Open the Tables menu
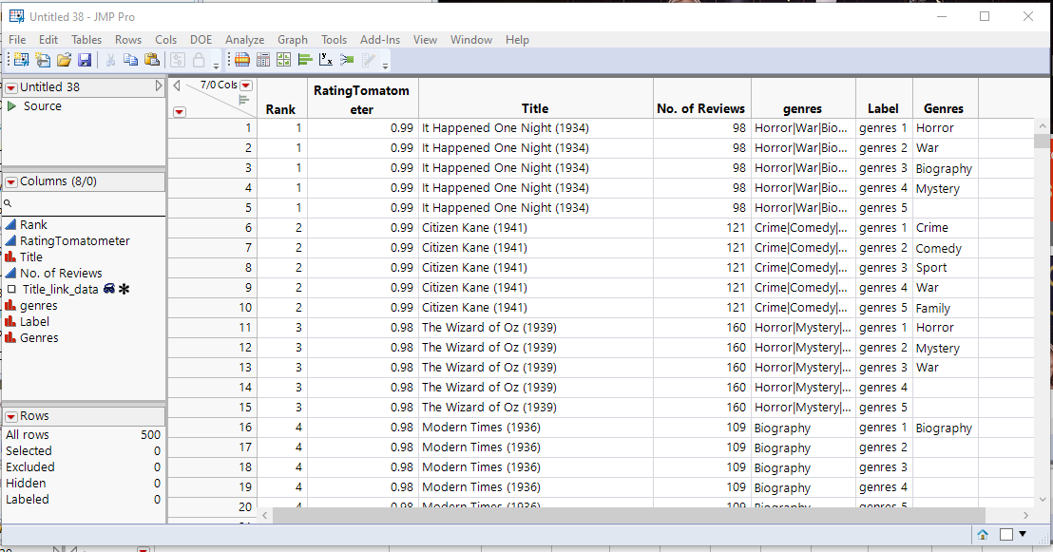This screenshot has height=552, width=1053. coord(86,40)
